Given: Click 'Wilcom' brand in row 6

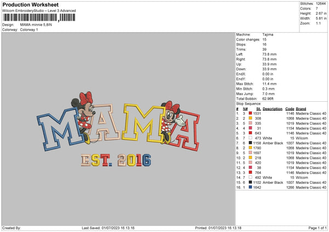Looking at the screenshot, I should pos(302,138).
